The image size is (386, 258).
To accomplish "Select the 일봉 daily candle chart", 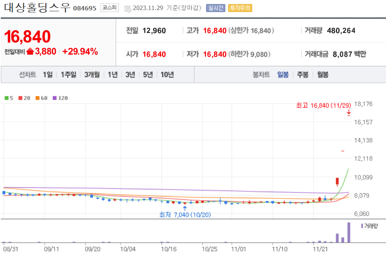I will pos(283,75).
